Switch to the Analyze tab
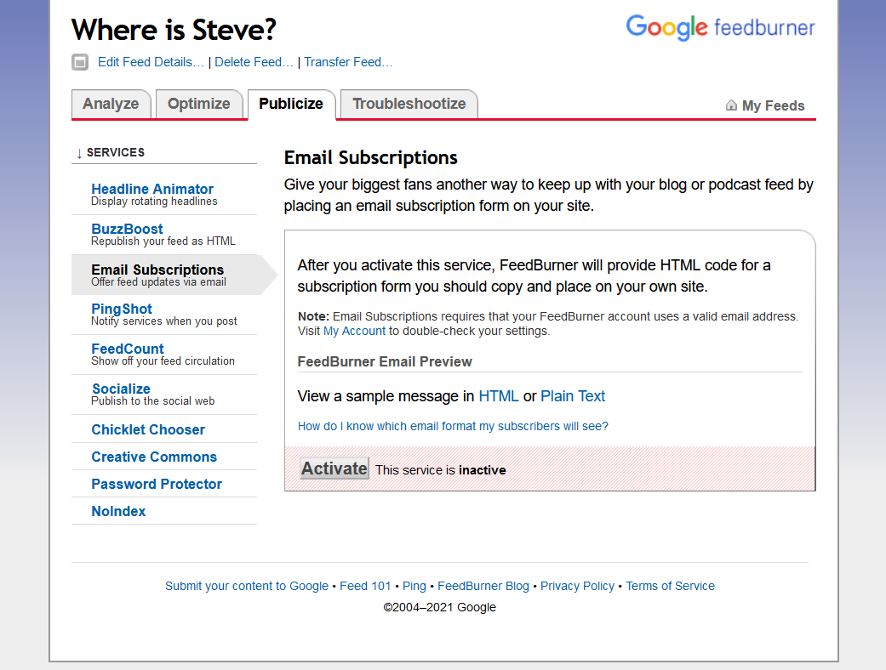 tap(111, 104)
